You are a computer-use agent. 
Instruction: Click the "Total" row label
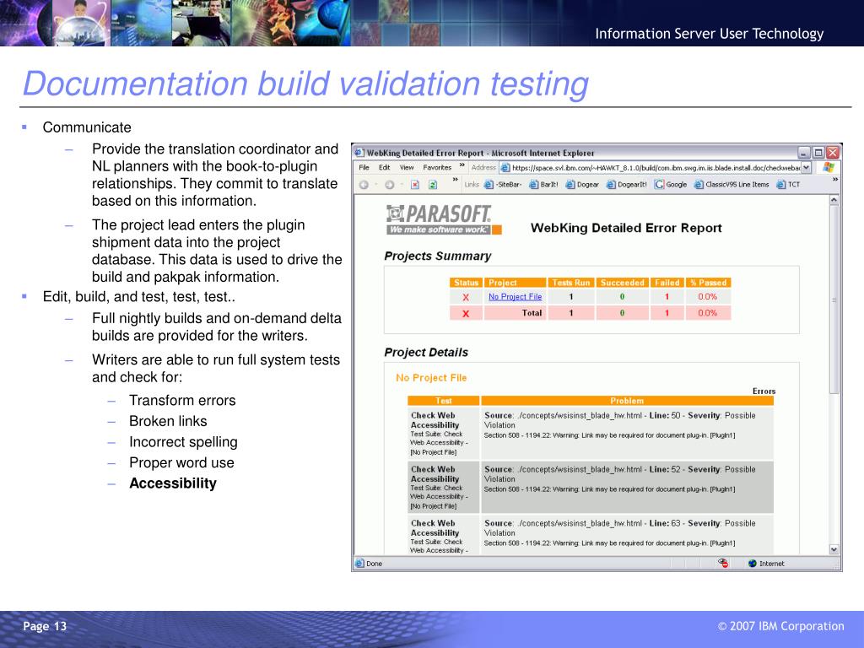pyautogui.click(x=532, y=313)
